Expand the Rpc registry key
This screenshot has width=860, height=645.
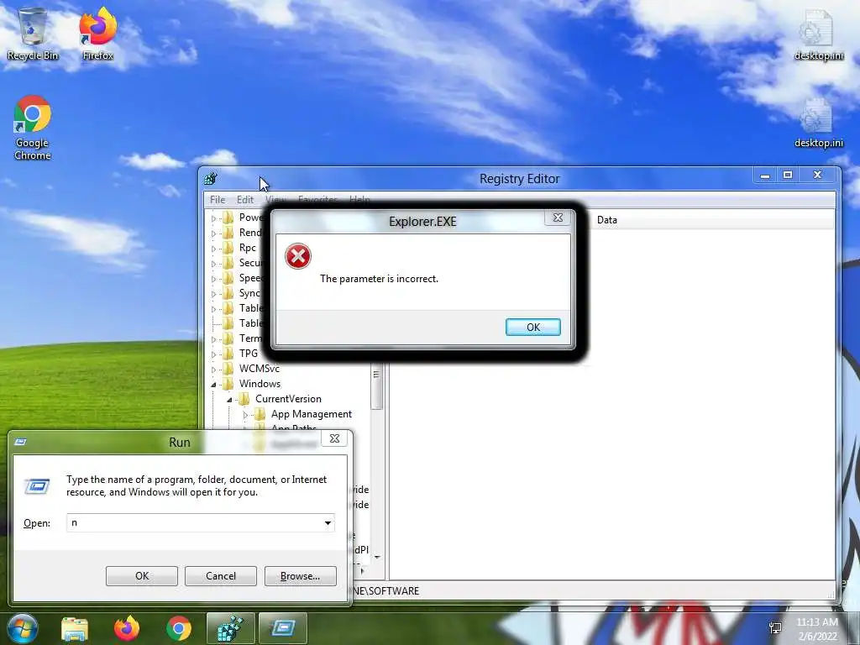[214, 249]
